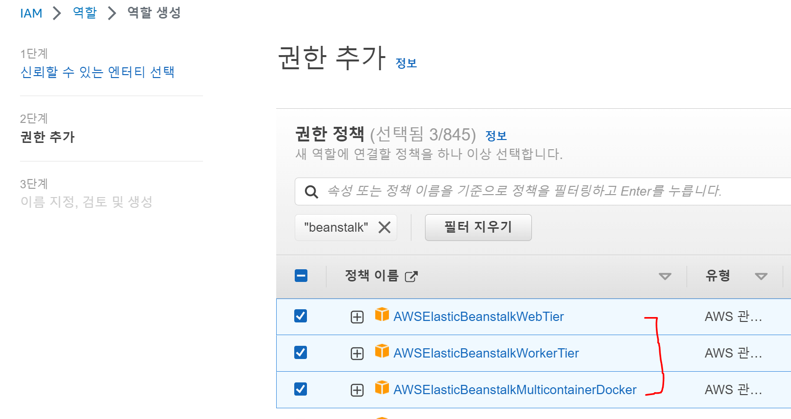Click the orange cube icon for AWSElasticBeanstalkMulticontainerDocker
The height and width of the screenshot is (419, 791).
(382, 387)
